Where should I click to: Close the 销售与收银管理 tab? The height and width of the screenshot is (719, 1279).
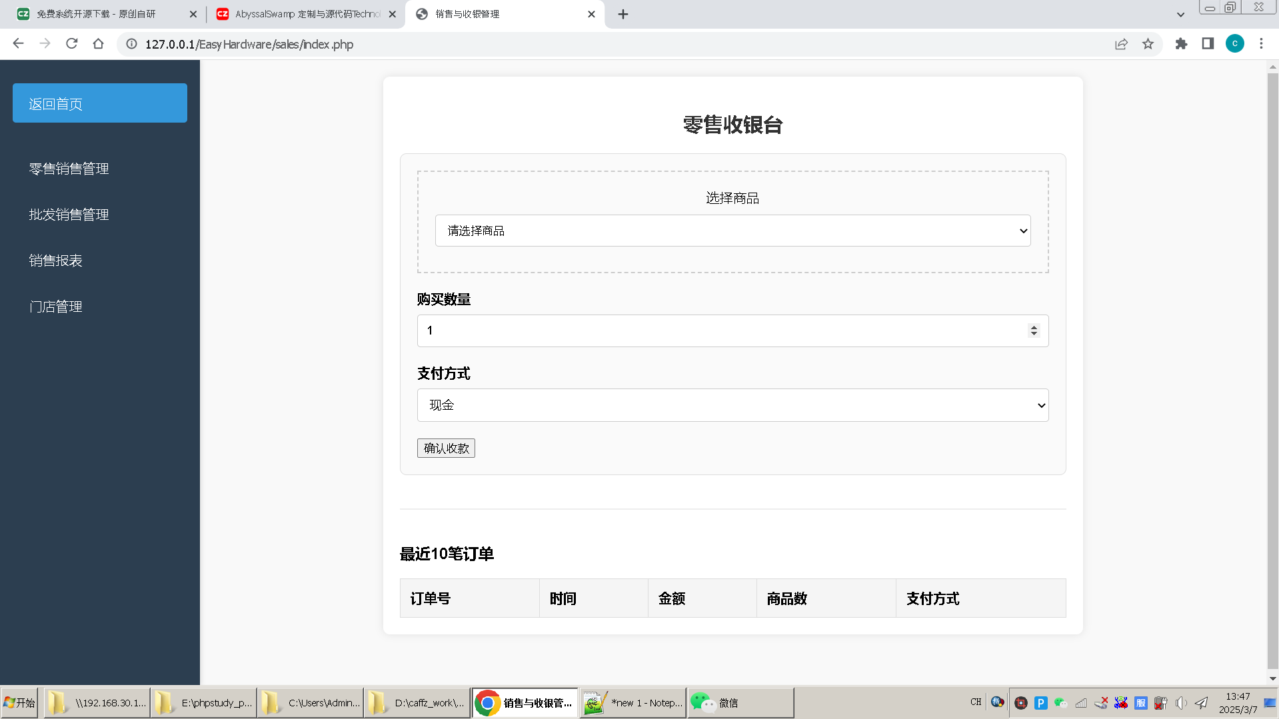pyautogui.click(x=591, y=14)
